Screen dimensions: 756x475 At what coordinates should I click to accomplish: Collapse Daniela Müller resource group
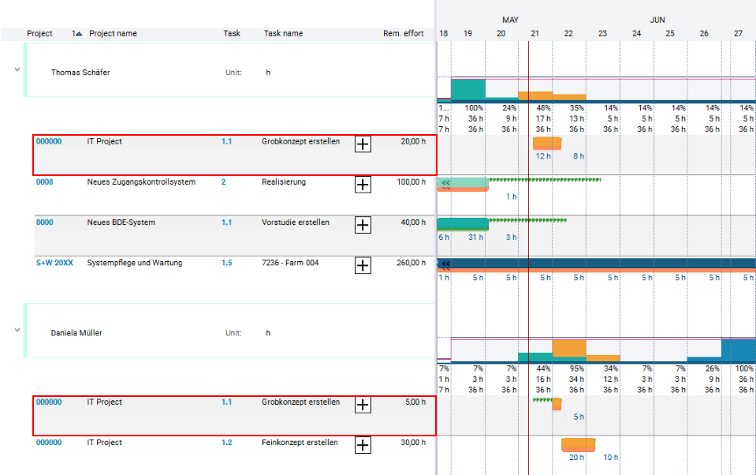click(x=16, y=331)
